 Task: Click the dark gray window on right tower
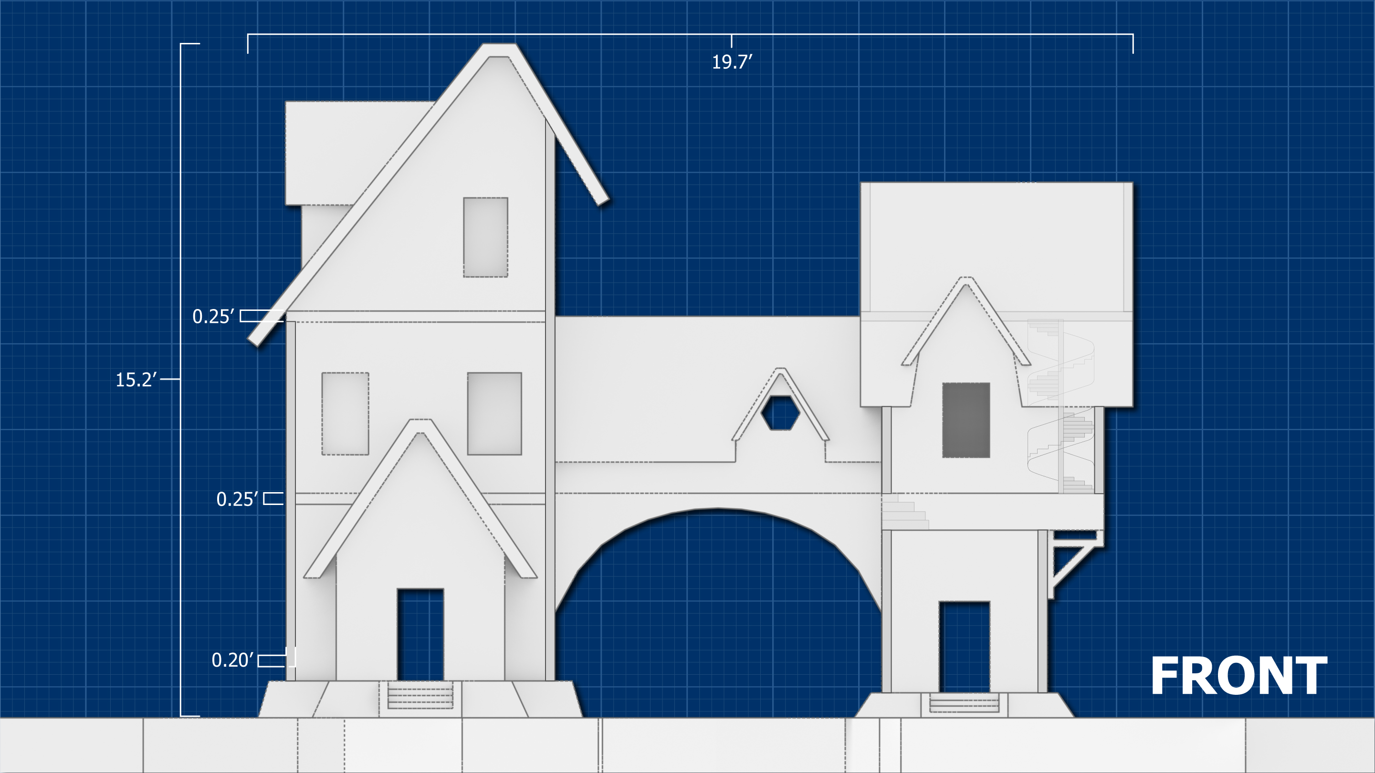(x=966, y=421)
